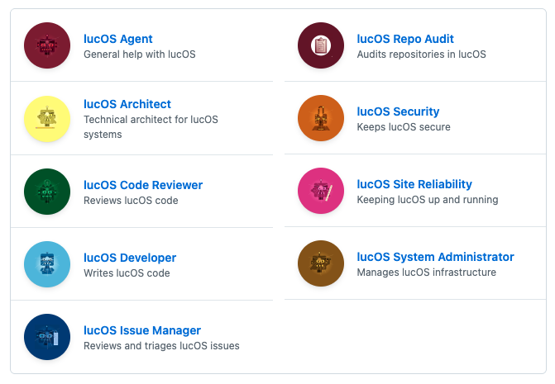Open the lucOS Developer link

(130, 258)
